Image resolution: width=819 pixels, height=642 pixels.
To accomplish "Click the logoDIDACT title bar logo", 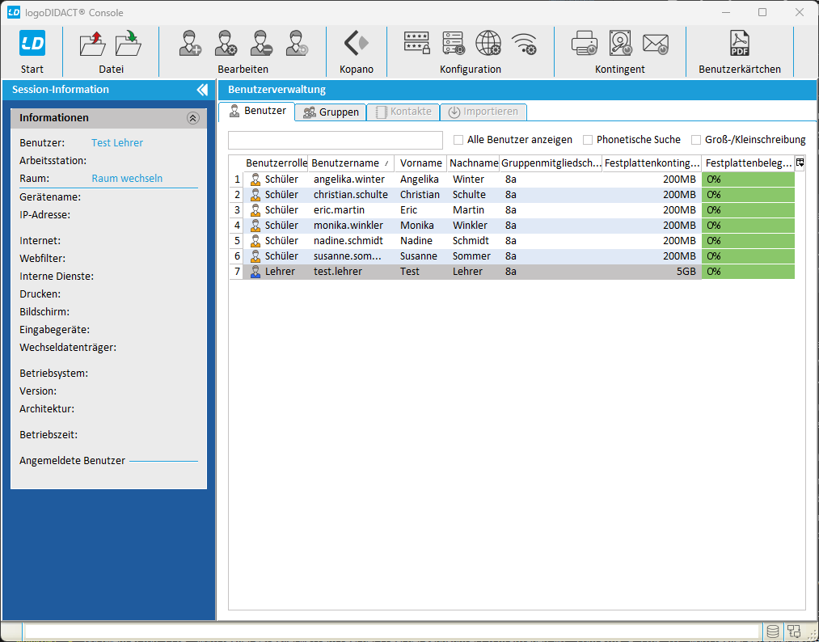I will click(14, 13).
